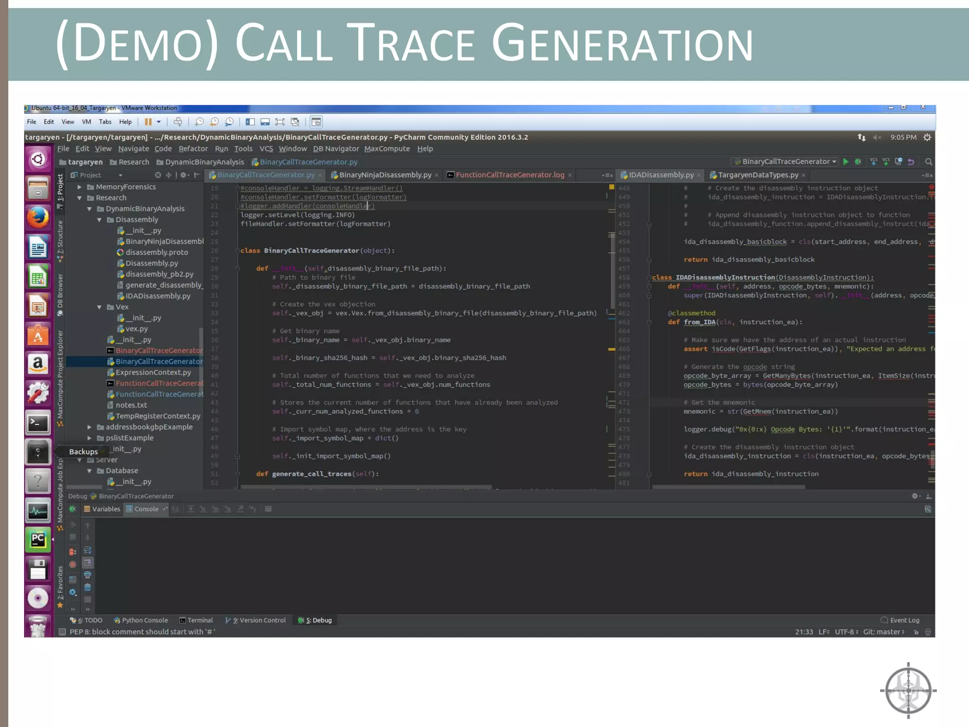Open Debug panel gear settings at right
The height and width of the screenshot is (727, 969).
coord(916,496)
